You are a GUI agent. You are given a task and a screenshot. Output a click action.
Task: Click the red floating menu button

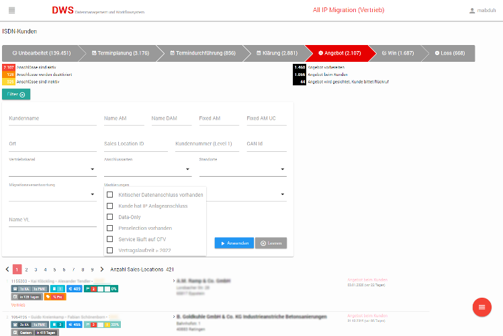point(481,306)
